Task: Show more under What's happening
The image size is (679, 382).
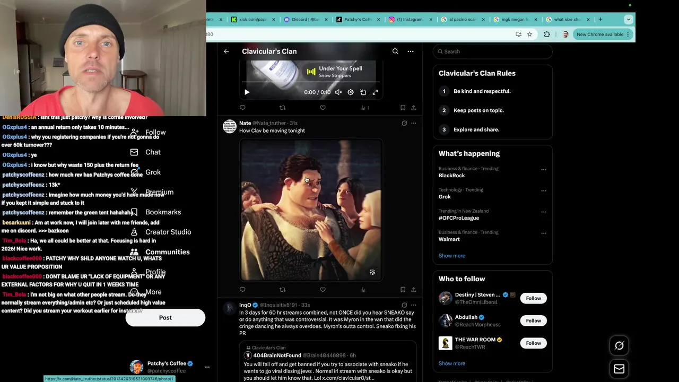Action: point(452,256)
